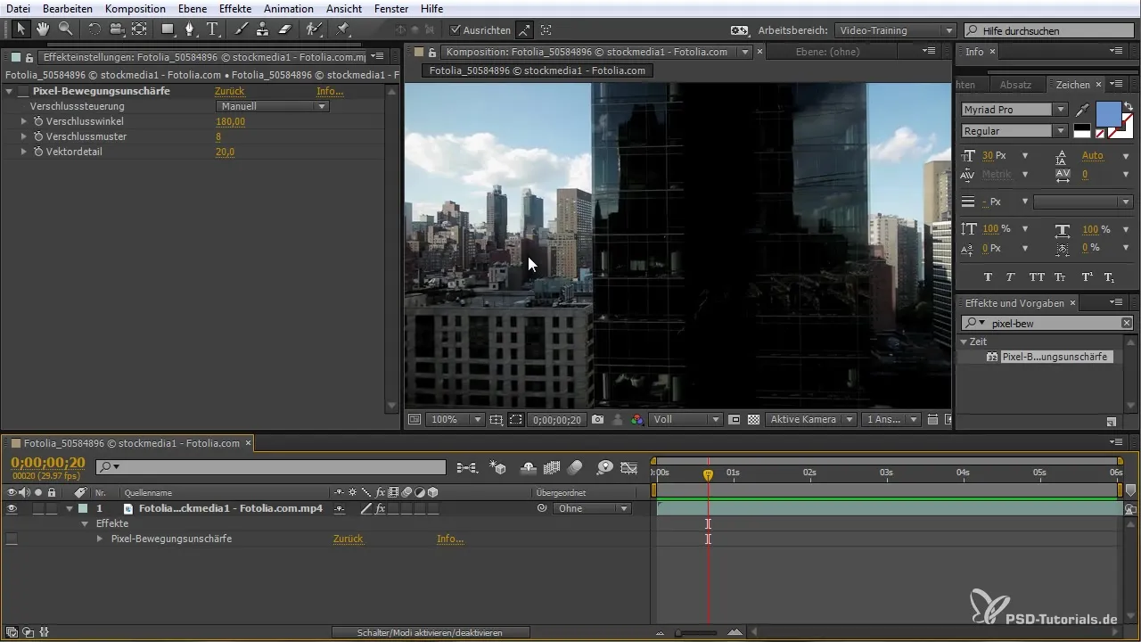Select the Hand tool
This screenshot has height=642, width=1141.
coord(43,29)
